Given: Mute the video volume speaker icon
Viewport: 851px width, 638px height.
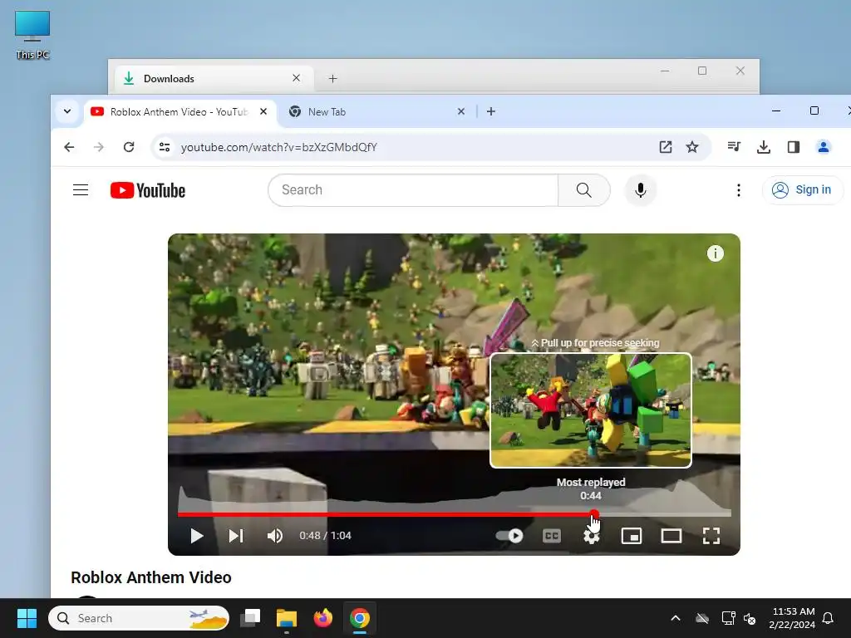Looking at the screenshot, I should point(274,536).
